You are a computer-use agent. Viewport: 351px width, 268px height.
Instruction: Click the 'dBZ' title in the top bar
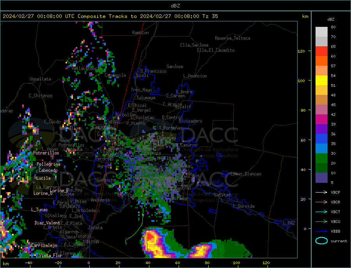point(175,6)
